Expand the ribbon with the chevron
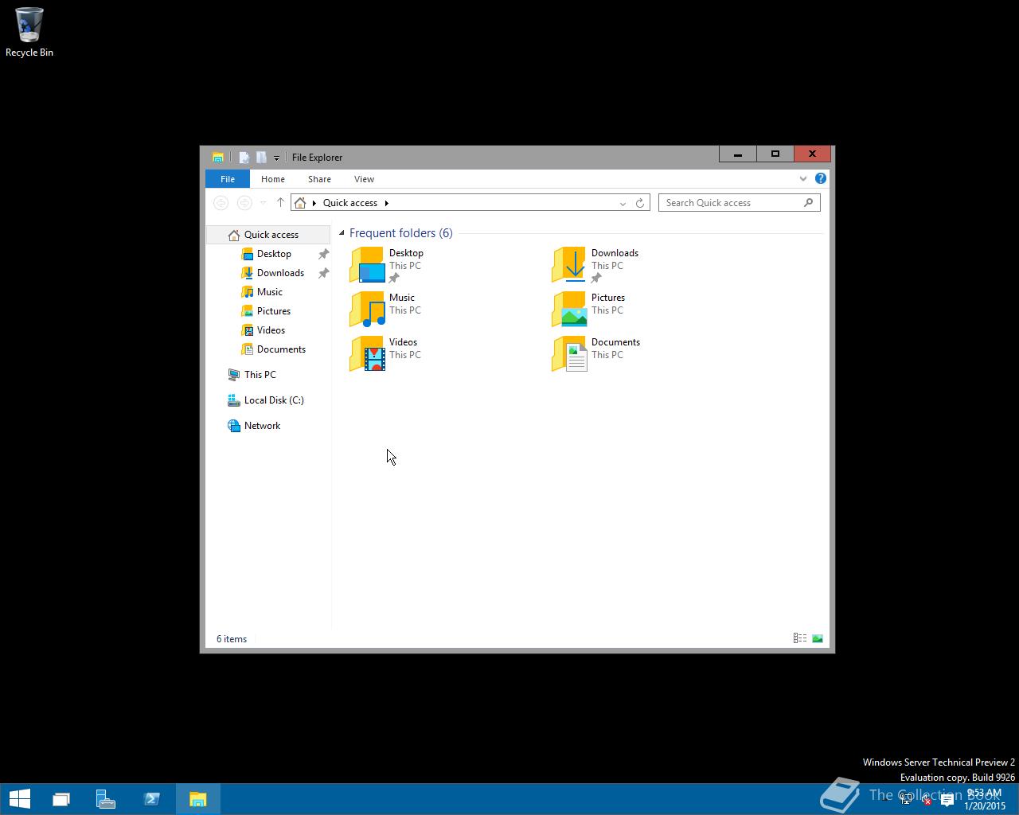The height and width of the screenshot is (815, 1019). coord(803,179)
